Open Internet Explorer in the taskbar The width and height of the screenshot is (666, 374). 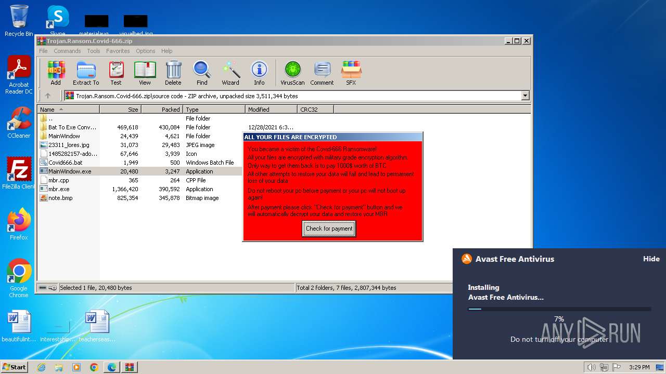coord(42,367)
